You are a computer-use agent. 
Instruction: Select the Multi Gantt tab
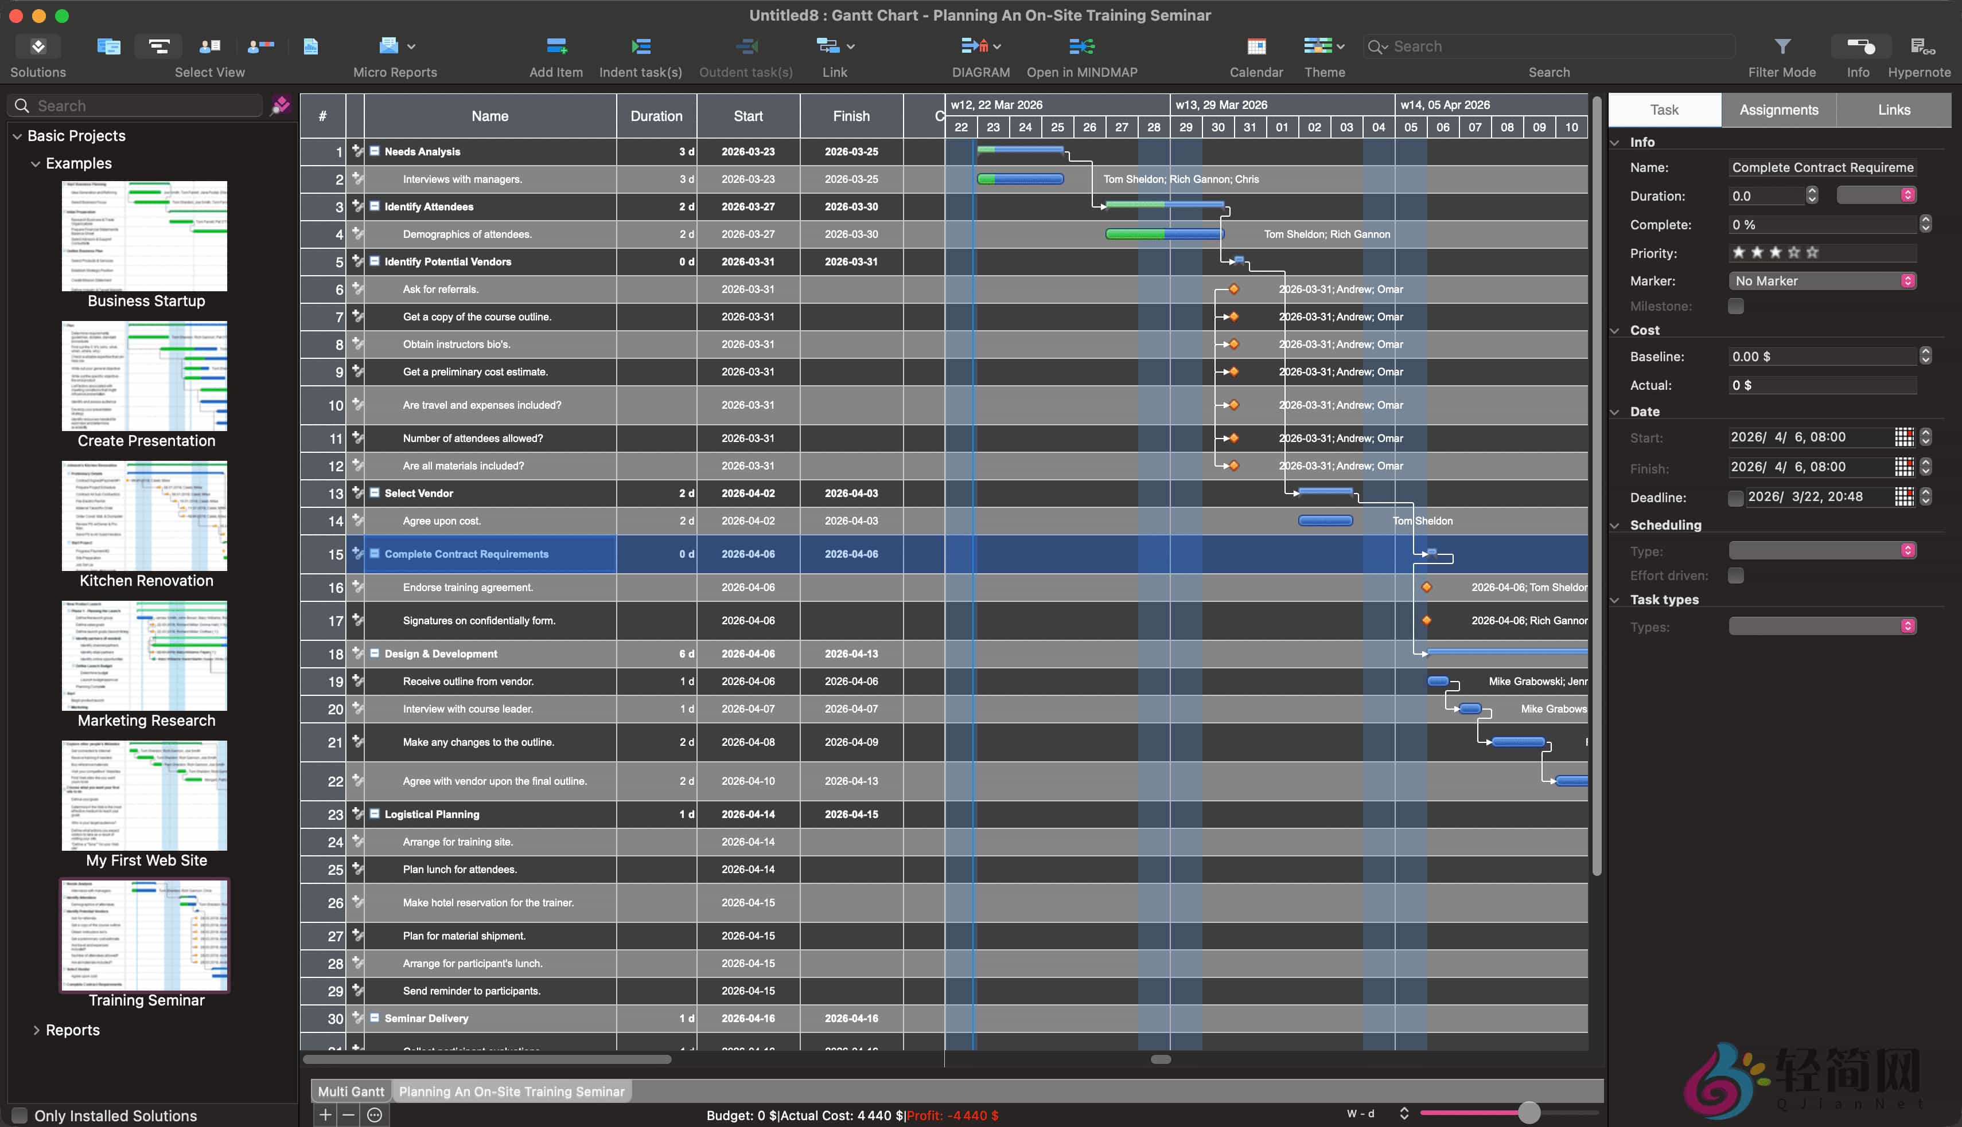click(x=350, y=1091)
